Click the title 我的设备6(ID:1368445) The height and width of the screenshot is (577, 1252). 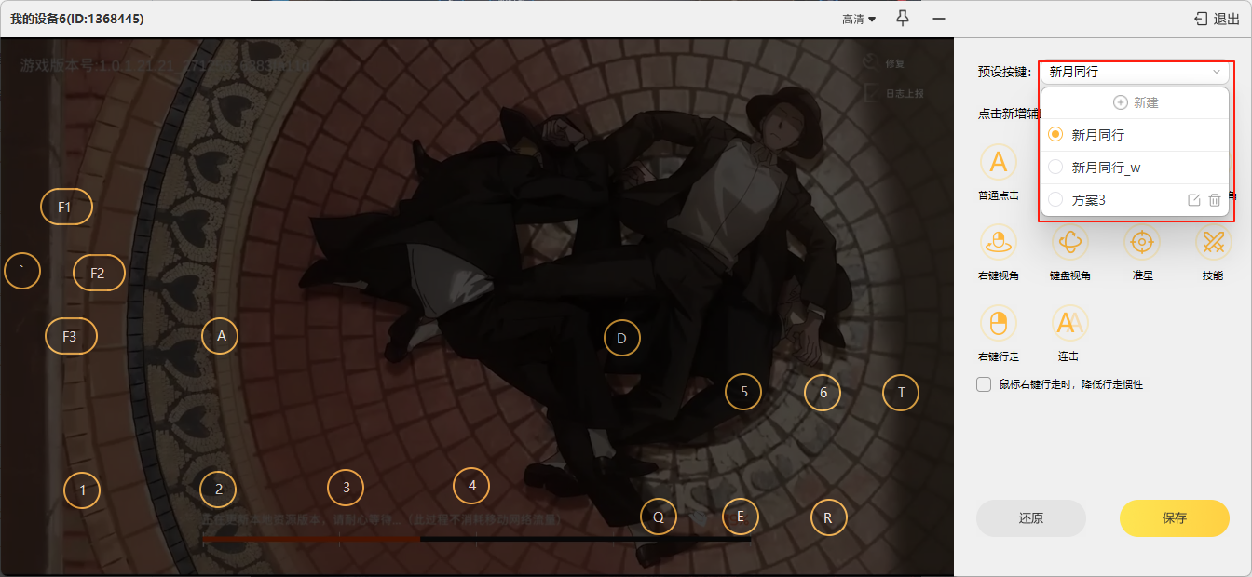(76, 19)
